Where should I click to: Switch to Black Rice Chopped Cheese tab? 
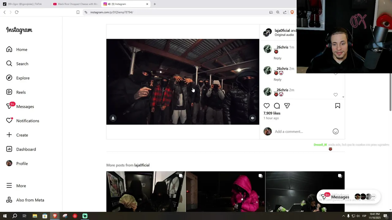click(75, 4)
